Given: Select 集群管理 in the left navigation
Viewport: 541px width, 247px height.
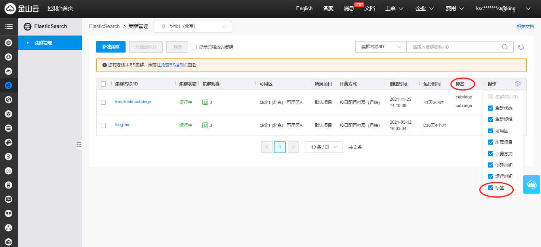Looking at the screenshot, I should click(44, 43).
